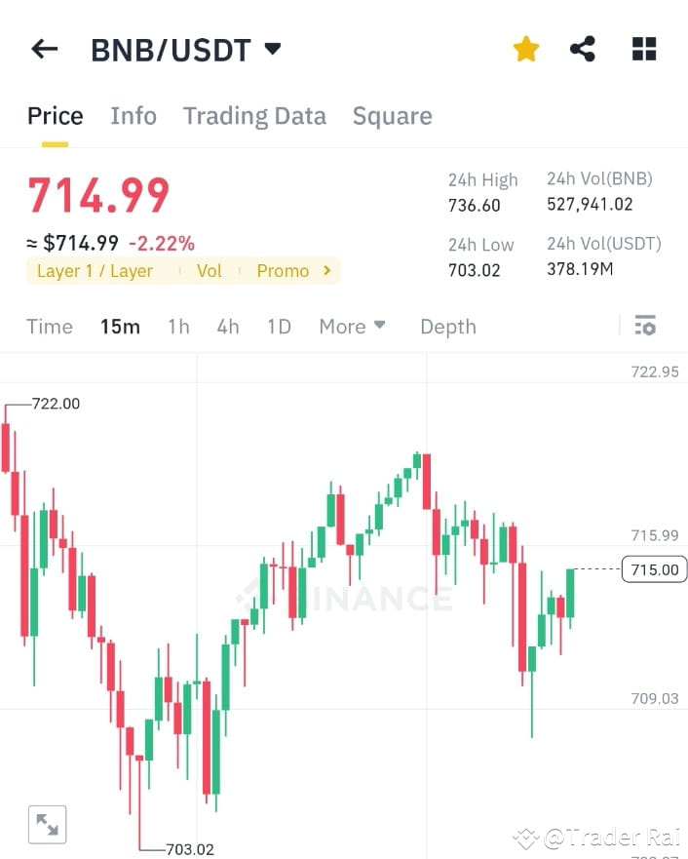Enable the 4h chart interval

tap(227, 327)
